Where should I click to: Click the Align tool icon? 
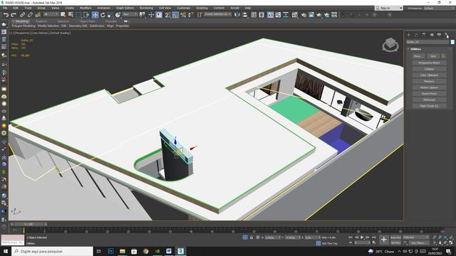click(x=245, y=15)
